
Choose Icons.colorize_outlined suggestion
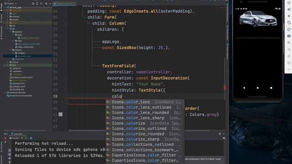tap(145, 128)
